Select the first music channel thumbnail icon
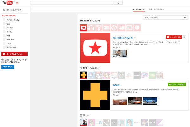The height and width of the screenshot is (127, 190). [84, 122]
